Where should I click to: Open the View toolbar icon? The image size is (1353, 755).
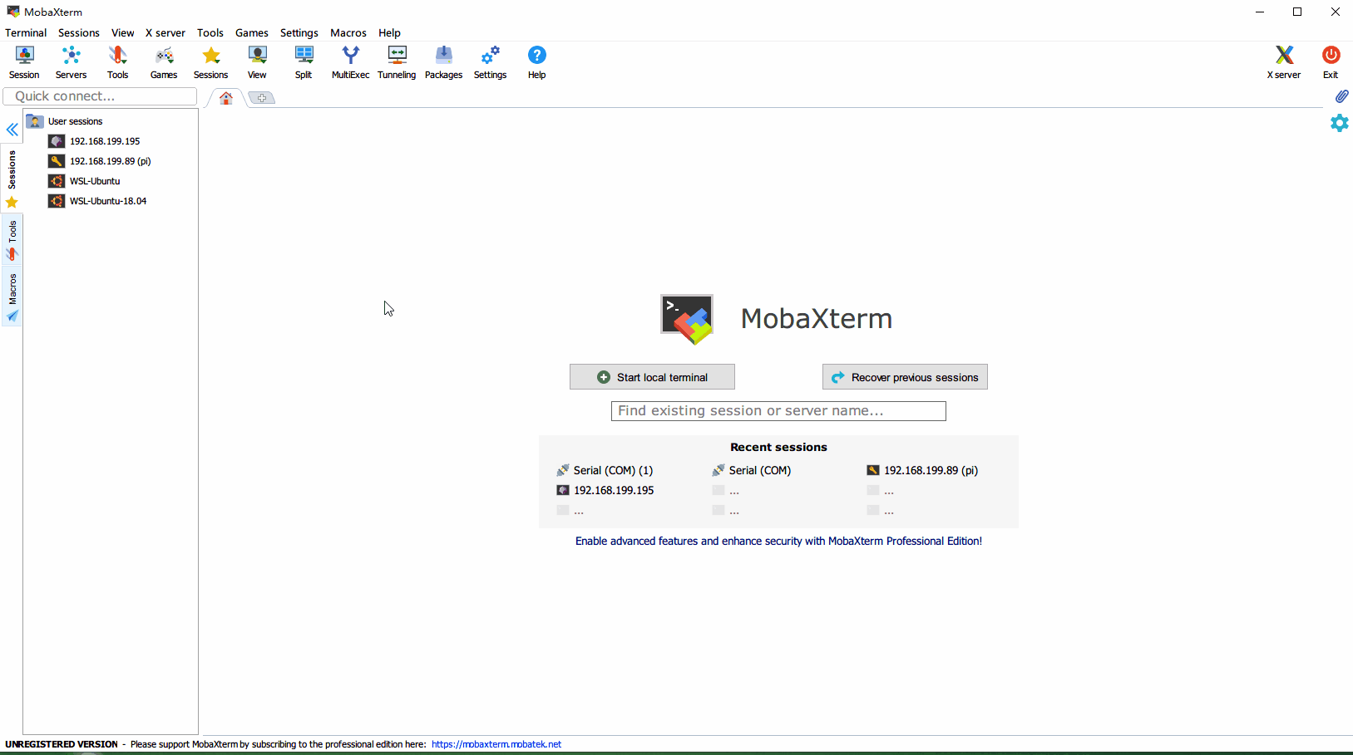pos(257,63)
